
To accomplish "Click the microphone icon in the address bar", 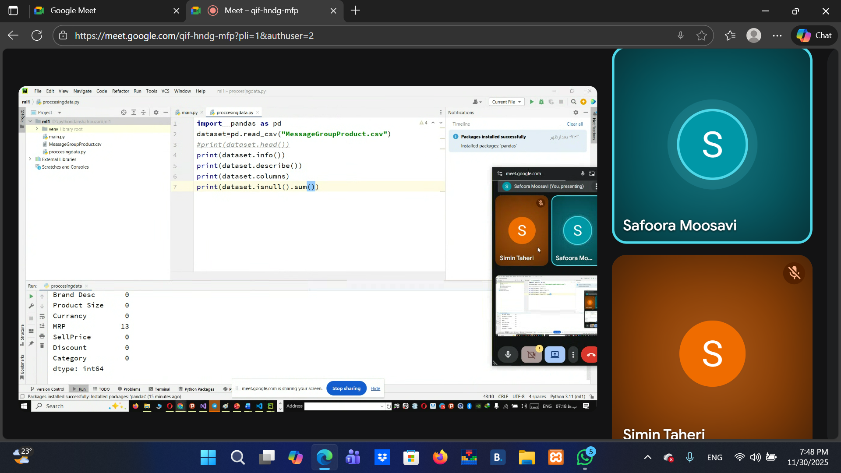I will (680, 35).
